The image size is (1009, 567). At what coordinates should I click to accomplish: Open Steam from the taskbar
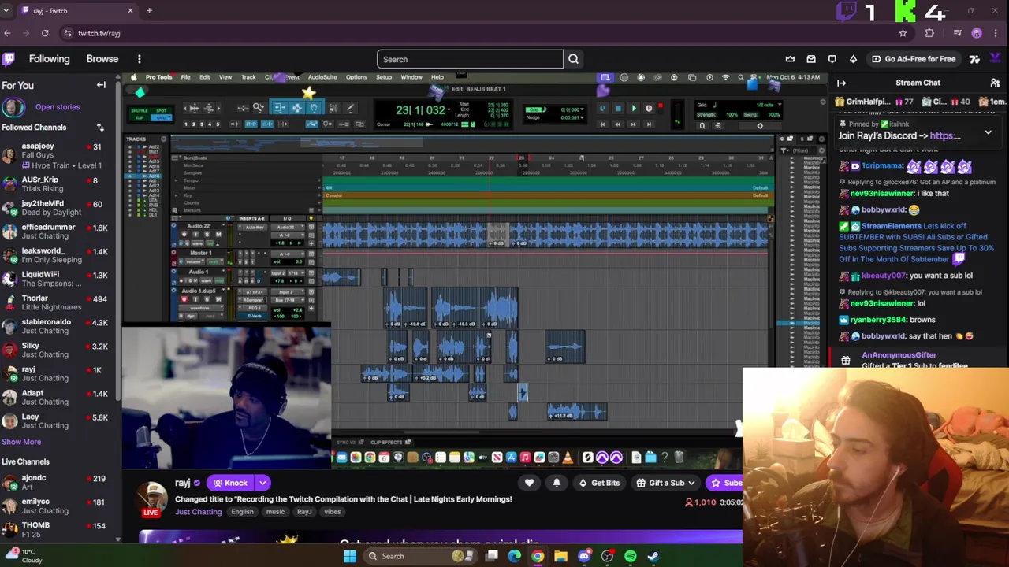click(x=653, y=556)
